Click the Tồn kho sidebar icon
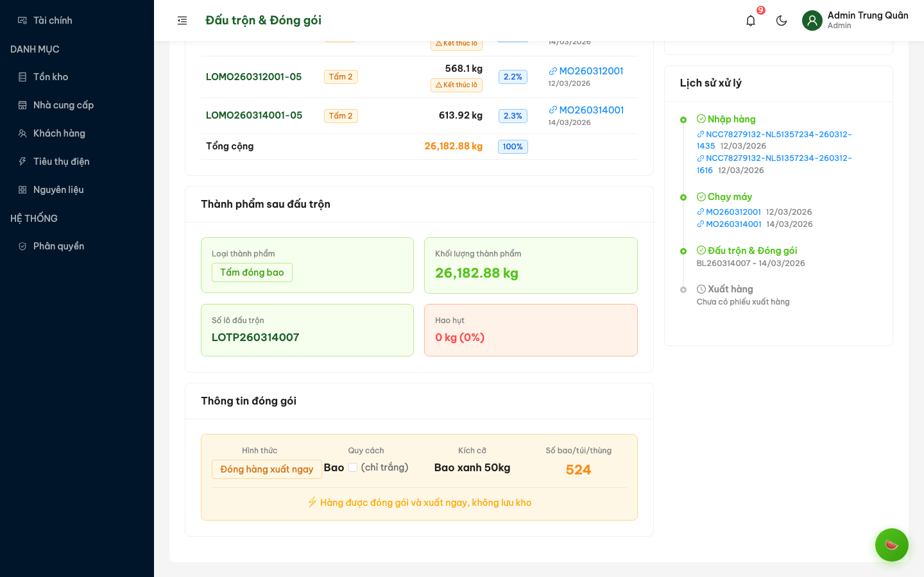The image size is (924, 577). coord(22,77)
